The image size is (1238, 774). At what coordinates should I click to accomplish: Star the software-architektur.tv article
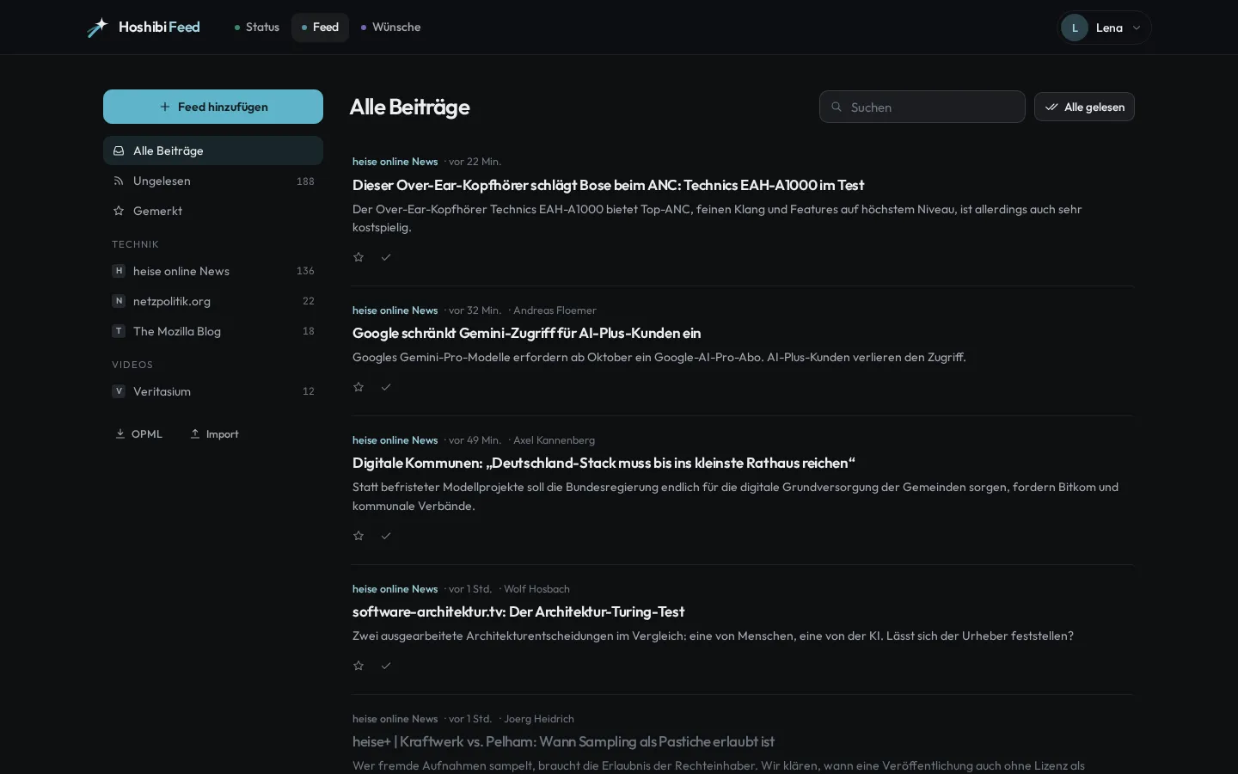pyautogui.click(x=359, y=666)
